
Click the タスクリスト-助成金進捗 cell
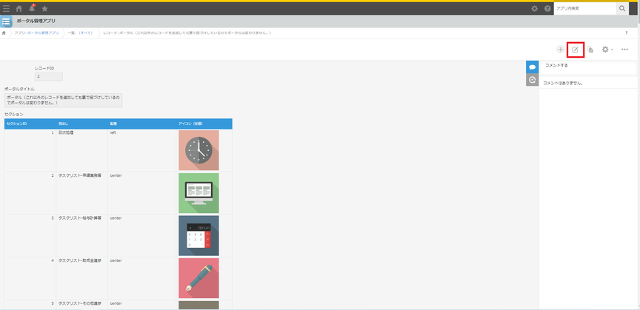[x=81, y=278]
